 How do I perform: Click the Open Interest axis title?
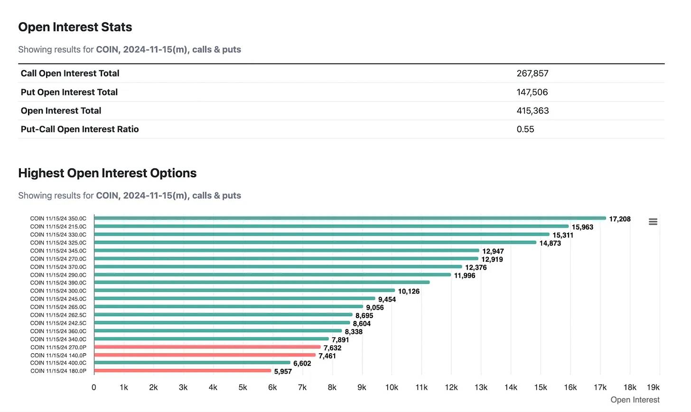tap(635, 400)
